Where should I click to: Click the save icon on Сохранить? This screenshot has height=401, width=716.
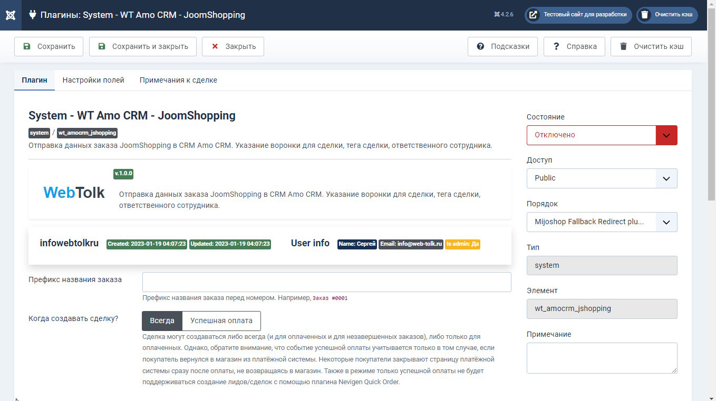pyautogui.click(x=27, y=46)
